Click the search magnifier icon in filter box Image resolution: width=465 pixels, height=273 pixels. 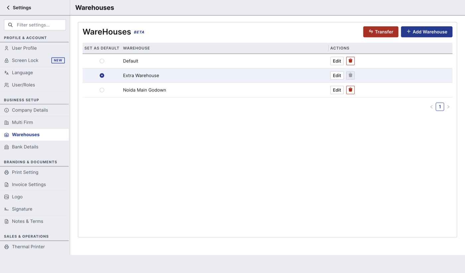pyautogui.click(x=10, y=25)
